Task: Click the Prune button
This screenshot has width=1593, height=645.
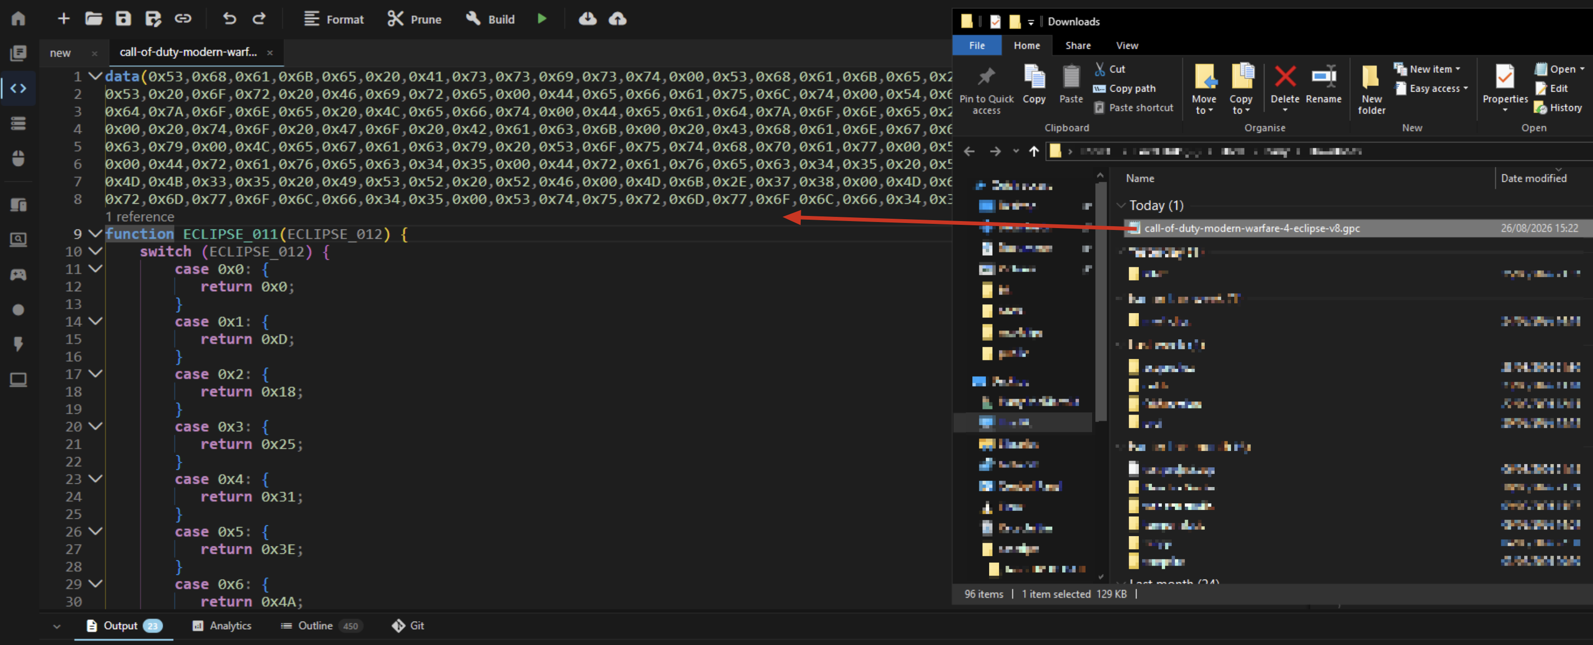Action: tap(414, 19)
